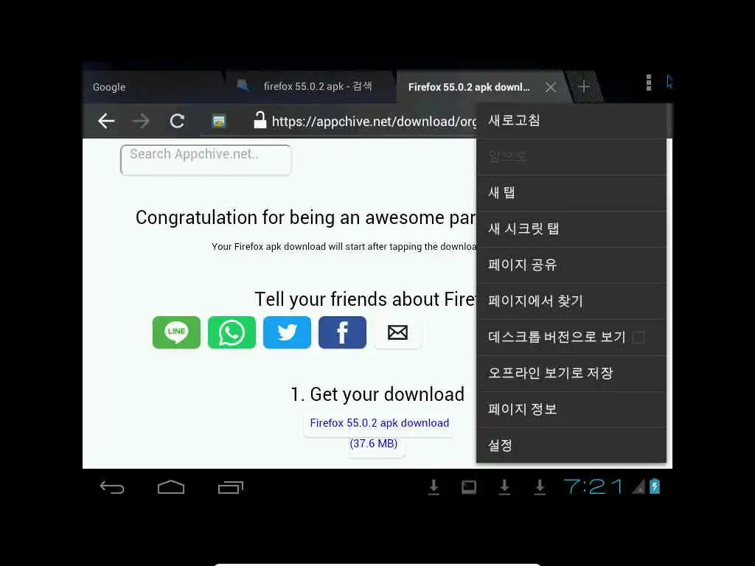
Task: Choose 새로고침 from the menu
Action: coord(571,120)
